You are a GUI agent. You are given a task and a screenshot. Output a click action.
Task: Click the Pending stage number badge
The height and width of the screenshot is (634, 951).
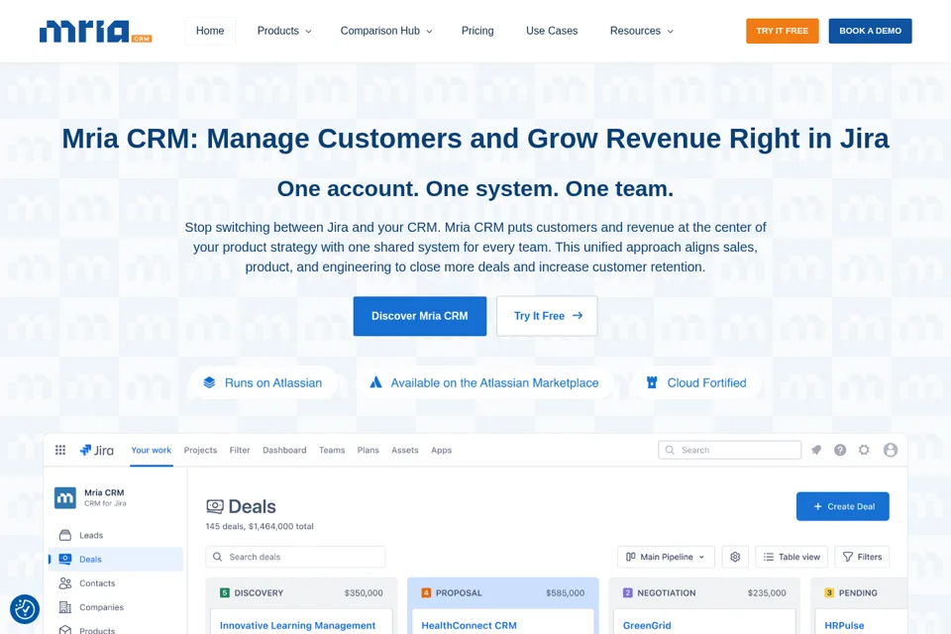coord(829,592)
